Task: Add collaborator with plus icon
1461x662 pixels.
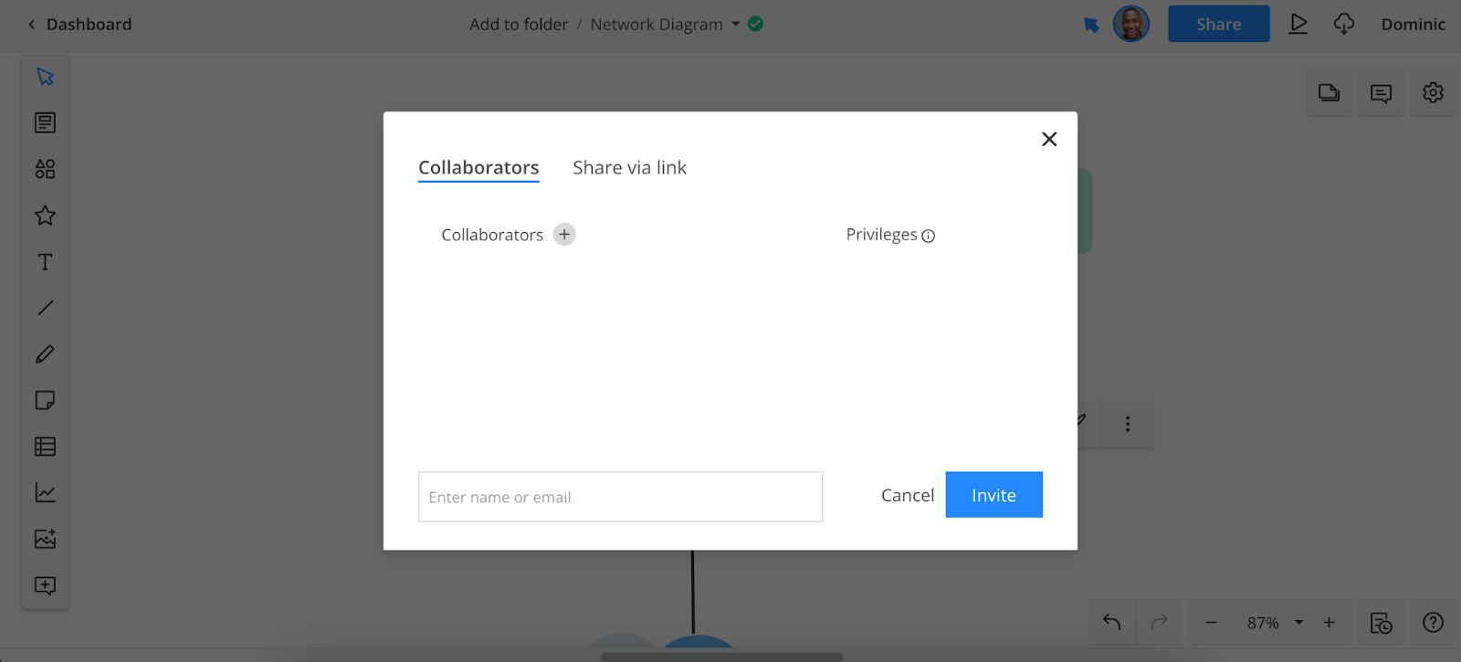Action: (x=564, y=235)
